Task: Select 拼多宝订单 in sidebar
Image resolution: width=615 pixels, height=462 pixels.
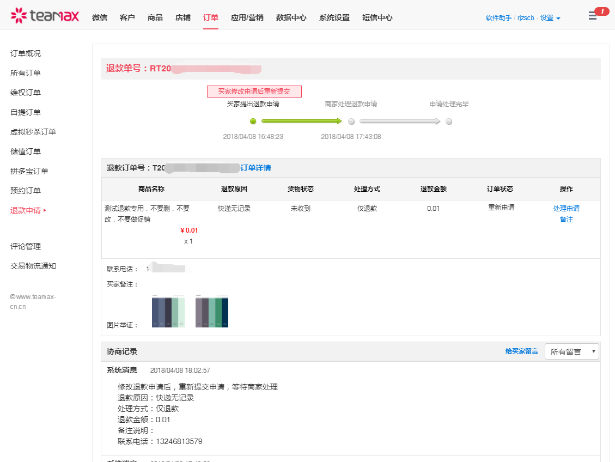Action: 29,171
